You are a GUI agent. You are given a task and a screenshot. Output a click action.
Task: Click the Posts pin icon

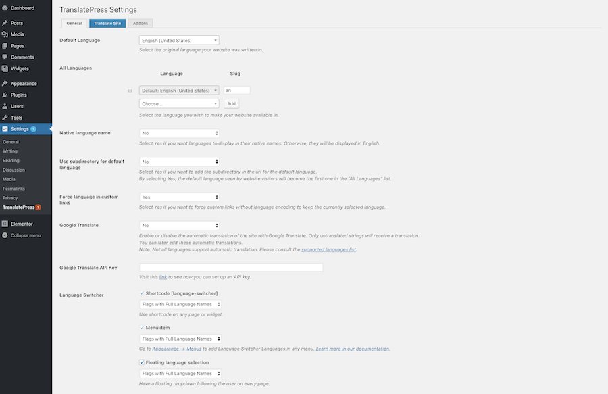5,23
